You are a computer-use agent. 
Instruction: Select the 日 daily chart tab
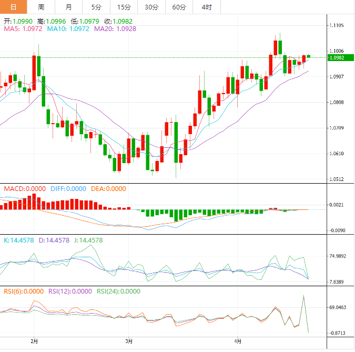pyautogui.click(x=14, y=7)
